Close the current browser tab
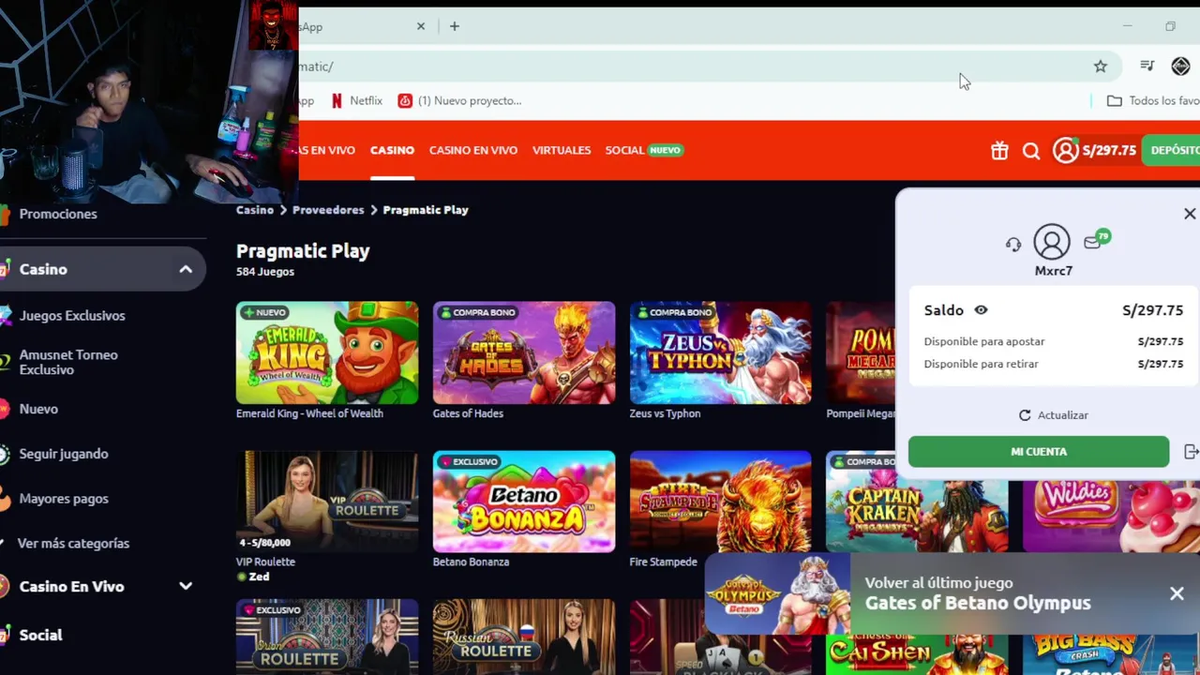This screenshot has width=1200, height=675. click(421, 26)
